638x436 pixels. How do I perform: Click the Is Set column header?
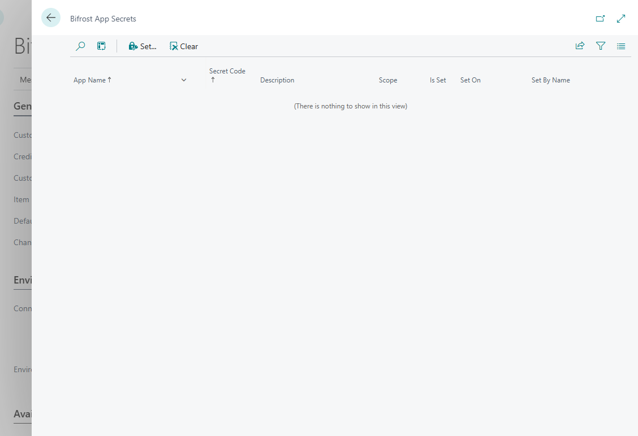438,80
